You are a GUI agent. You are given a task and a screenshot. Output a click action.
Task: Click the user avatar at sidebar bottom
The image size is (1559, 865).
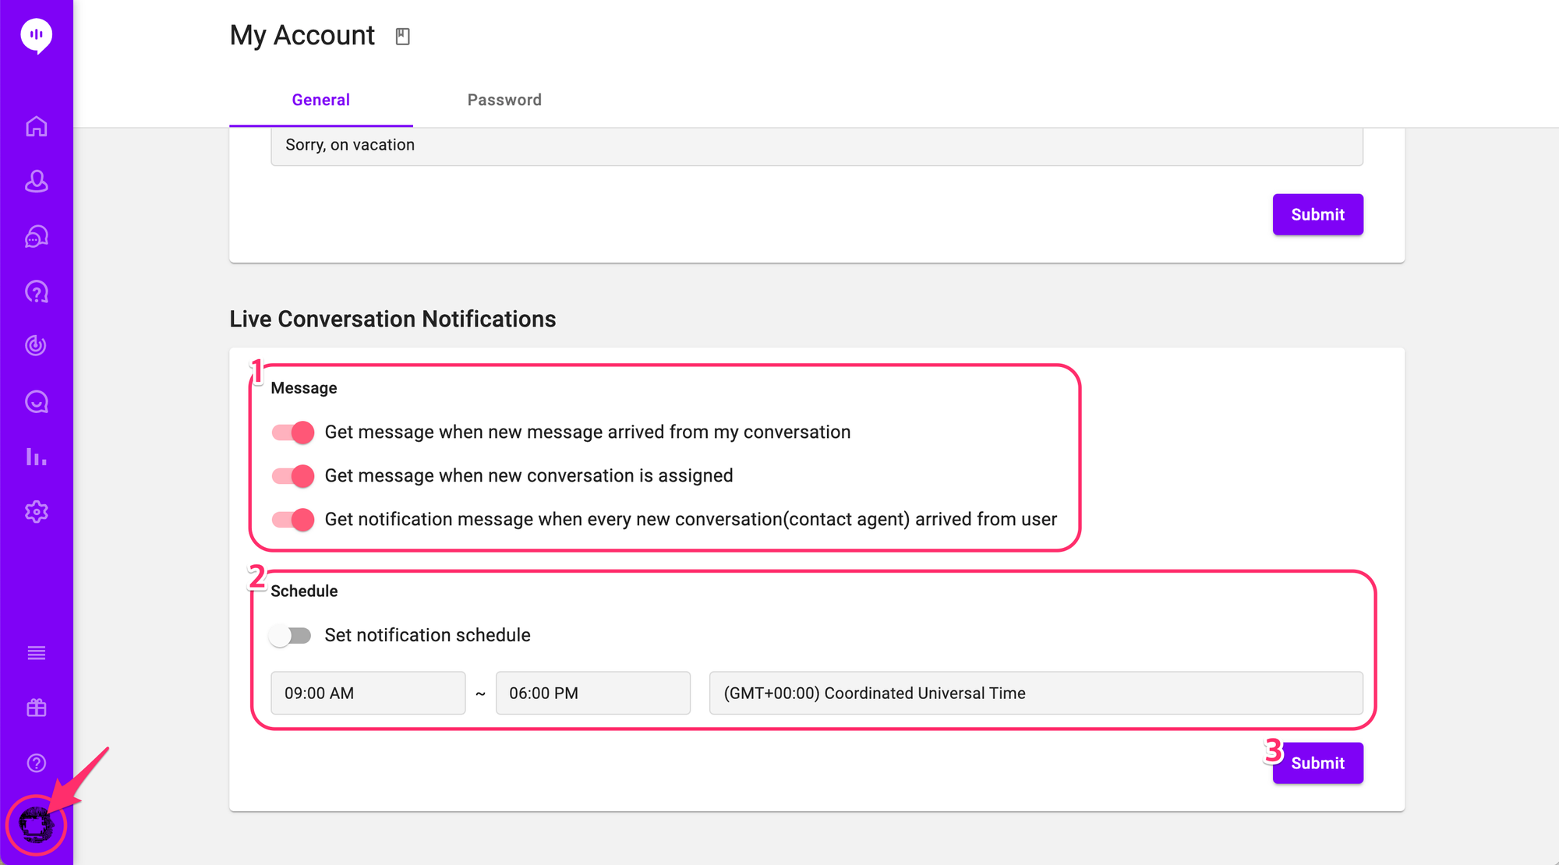point(36,825)
